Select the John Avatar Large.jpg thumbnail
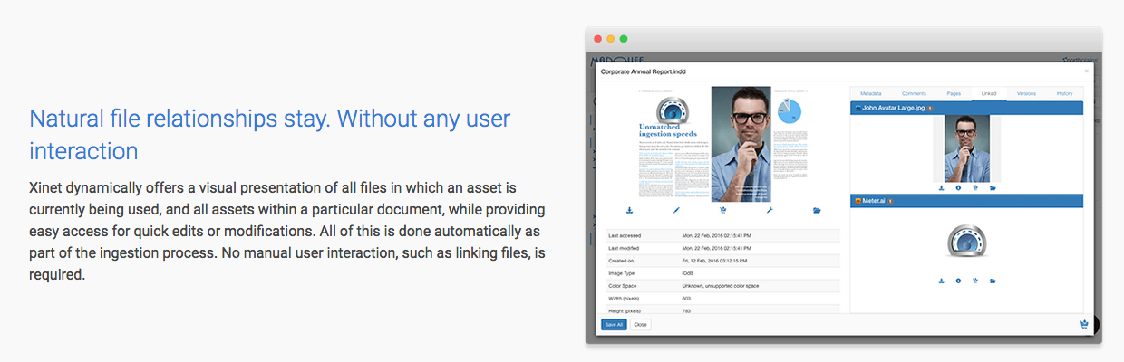The image size is (1124, 362). point(966,149)
